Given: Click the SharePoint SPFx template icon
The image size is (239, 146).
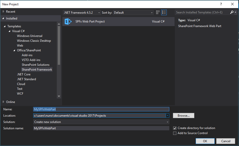Looking at the screenshot, I should coord(68,22).
